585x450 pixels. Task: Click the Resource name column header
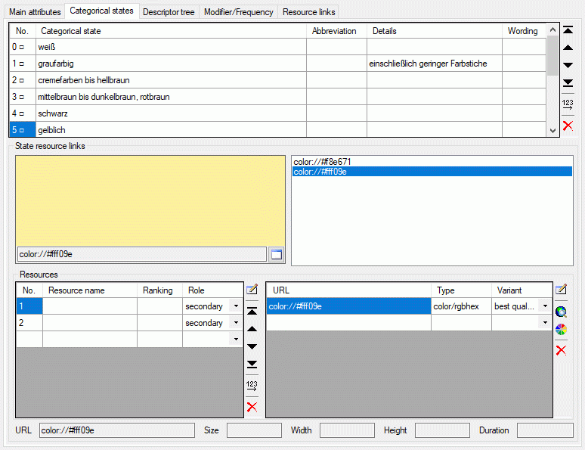pos(90,290)
